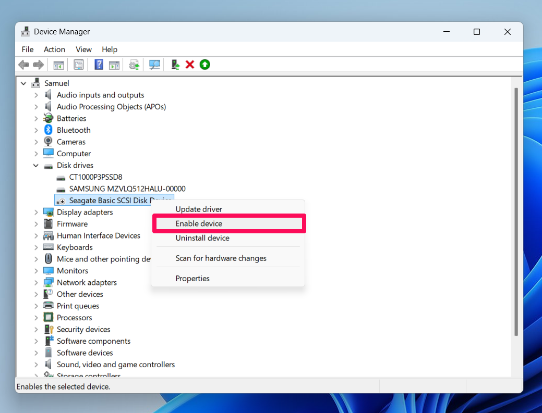Collapse the Disk drives category
This screenshot has width=542, height=413.
[x=35, y=165]
